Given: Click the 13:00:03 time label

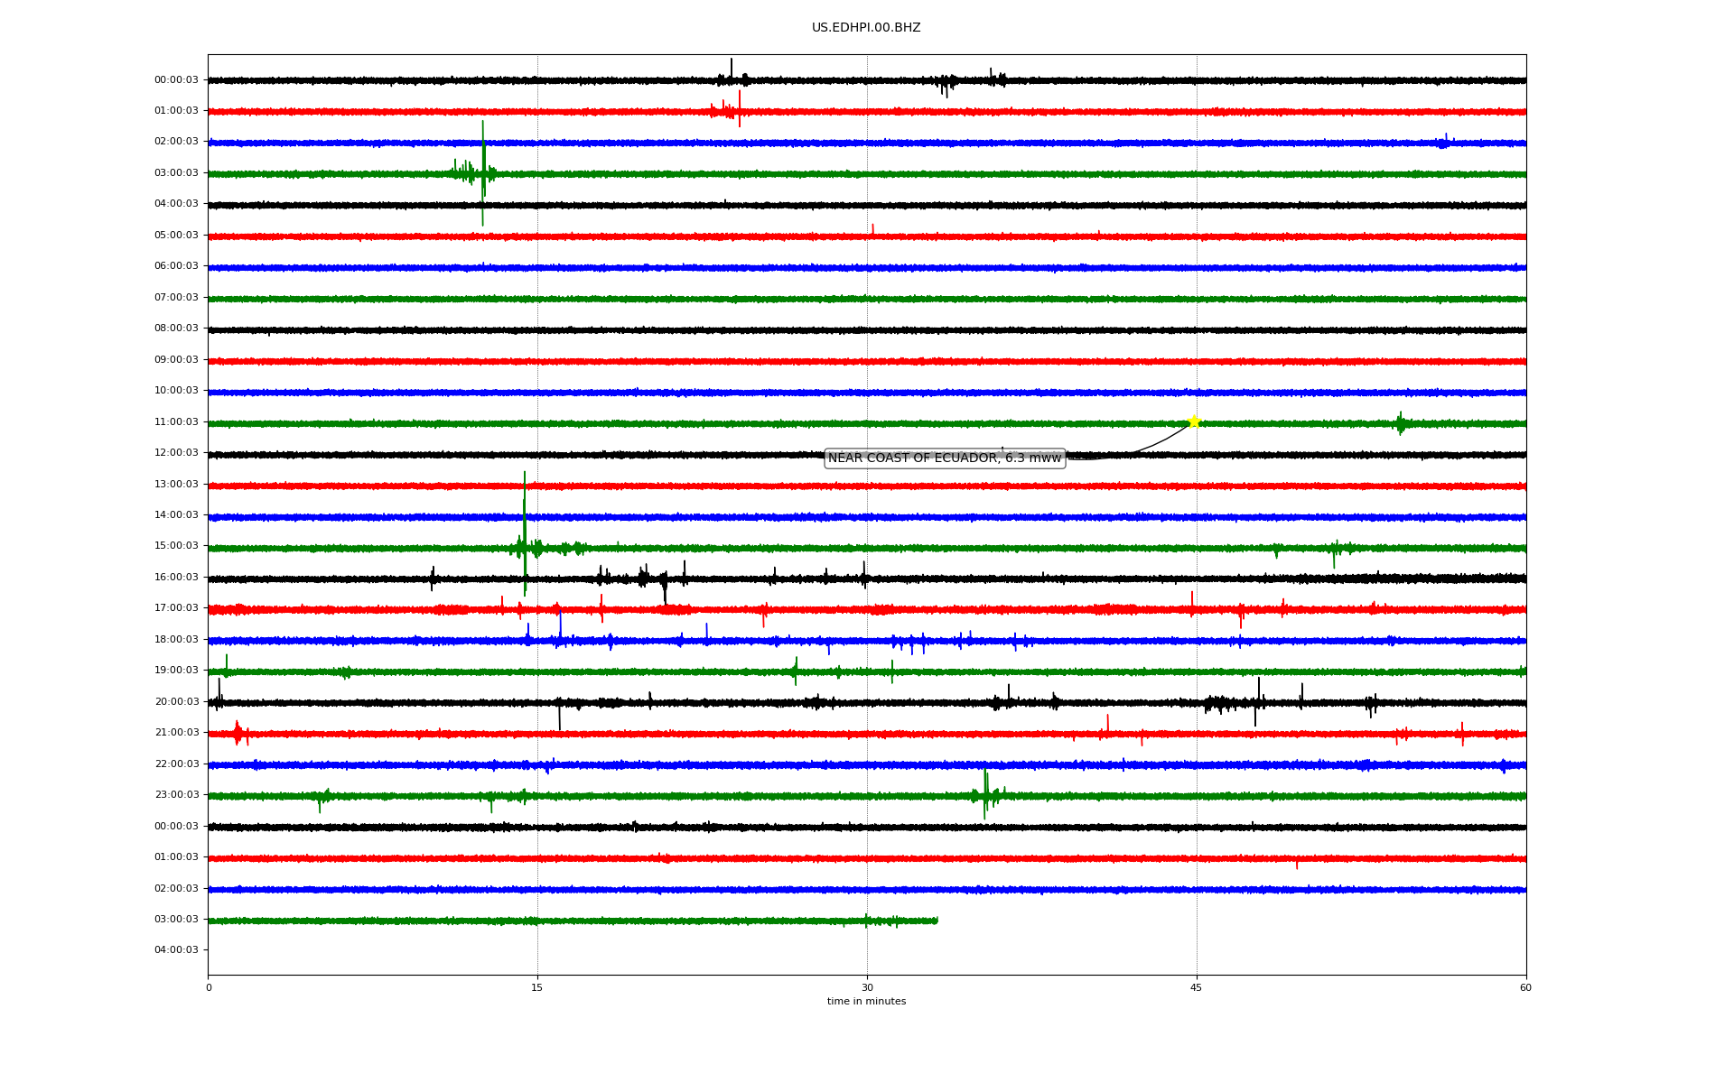Looking at the screenshot, I should click(176, 485).
